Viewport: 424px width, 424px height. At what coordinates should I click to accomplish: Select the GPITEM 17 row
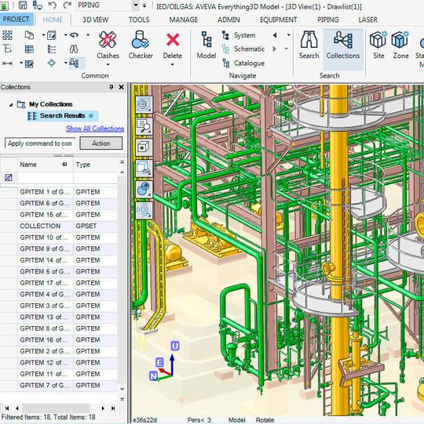tap(59, 283)
